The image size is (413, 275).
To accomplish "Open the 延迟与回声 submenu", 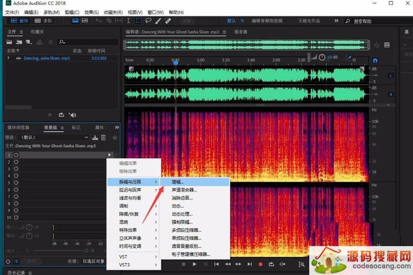I will [130, 190].
